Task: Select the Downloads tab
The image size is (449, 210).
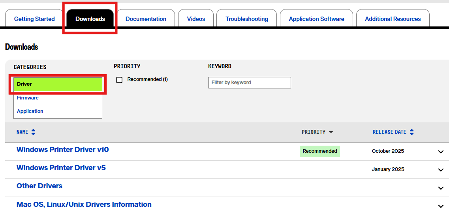Action: tap(90, 19)
